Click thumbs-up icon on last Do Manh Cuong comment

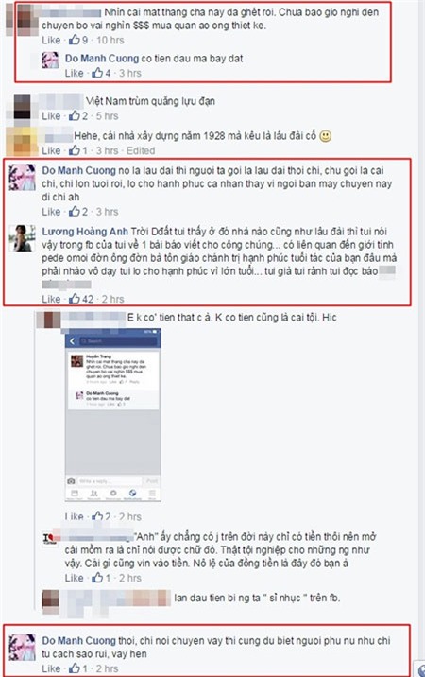75,668
